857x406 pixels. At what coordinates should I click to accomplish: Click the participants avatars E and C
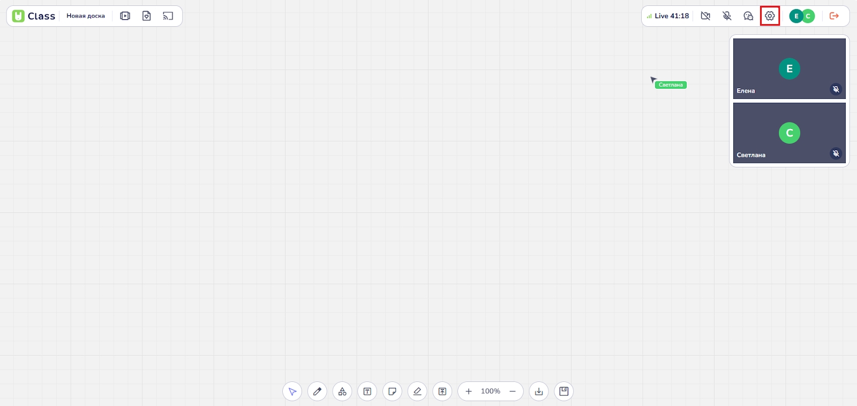coord(802,16)
